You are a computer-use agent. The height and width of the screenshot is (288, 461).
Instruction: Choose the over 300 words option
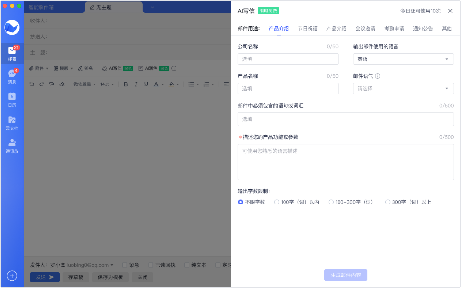(x=388, y=202)
